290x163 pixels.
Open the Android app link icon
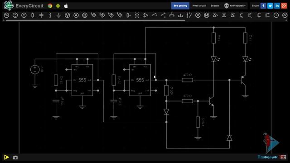click(58, 6)
